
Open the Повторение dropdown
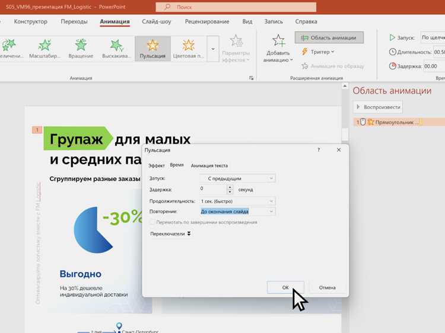coord(237,212)
